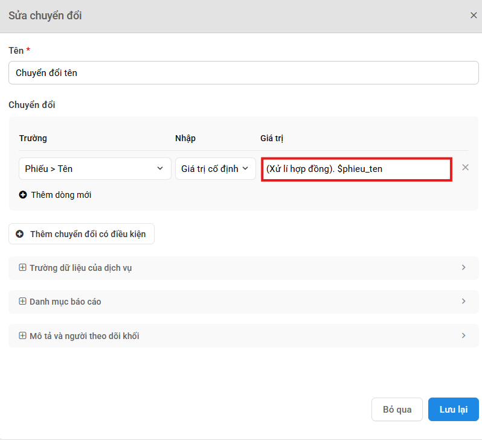Click the Sửa chuyển đổi dialog title
This screenshot has width=482, height=441.
[45, 15]
